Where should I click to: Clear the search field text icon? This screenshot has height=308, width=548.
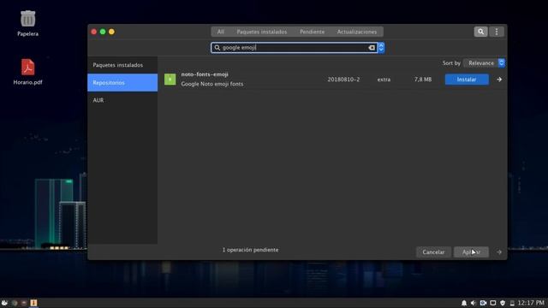pyautogui.click(x=372, y=48)
